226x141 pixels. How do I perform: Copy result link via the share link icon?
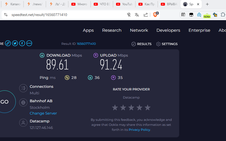(x=8, y=43)
